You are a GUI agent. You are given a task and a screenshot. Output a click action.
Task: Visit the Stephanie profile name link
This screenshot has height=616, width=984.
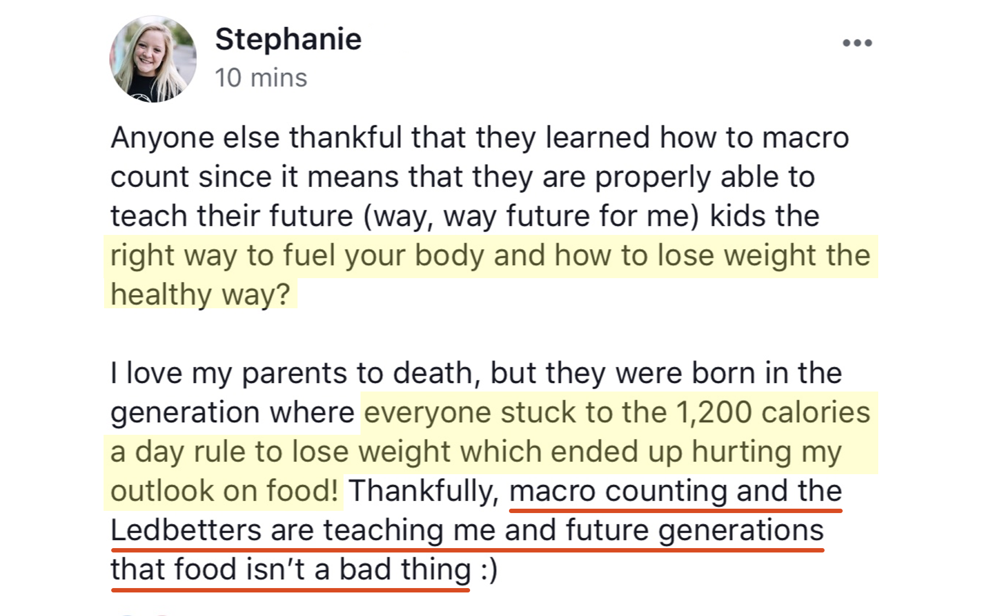[288, 39]
